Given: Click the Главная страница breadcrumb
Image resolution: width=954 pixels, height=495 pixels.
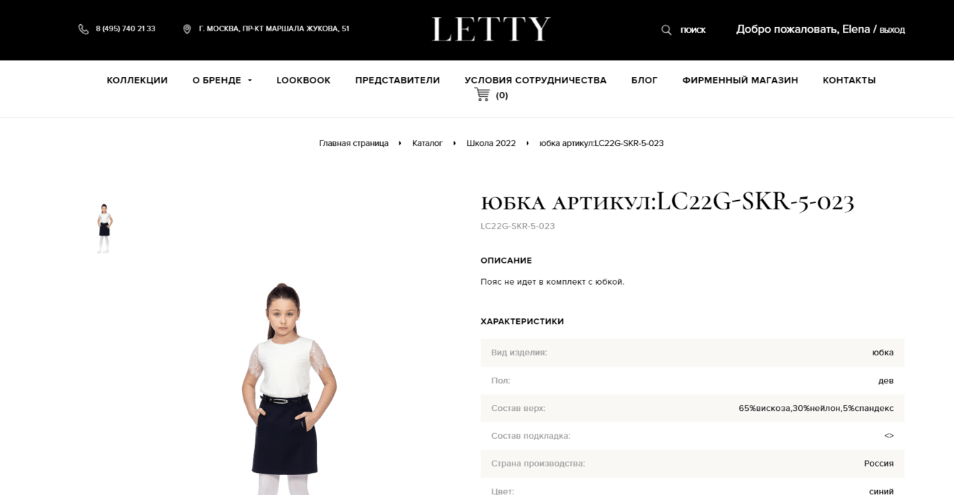Looking at the screenshot, I should (354, 143).
